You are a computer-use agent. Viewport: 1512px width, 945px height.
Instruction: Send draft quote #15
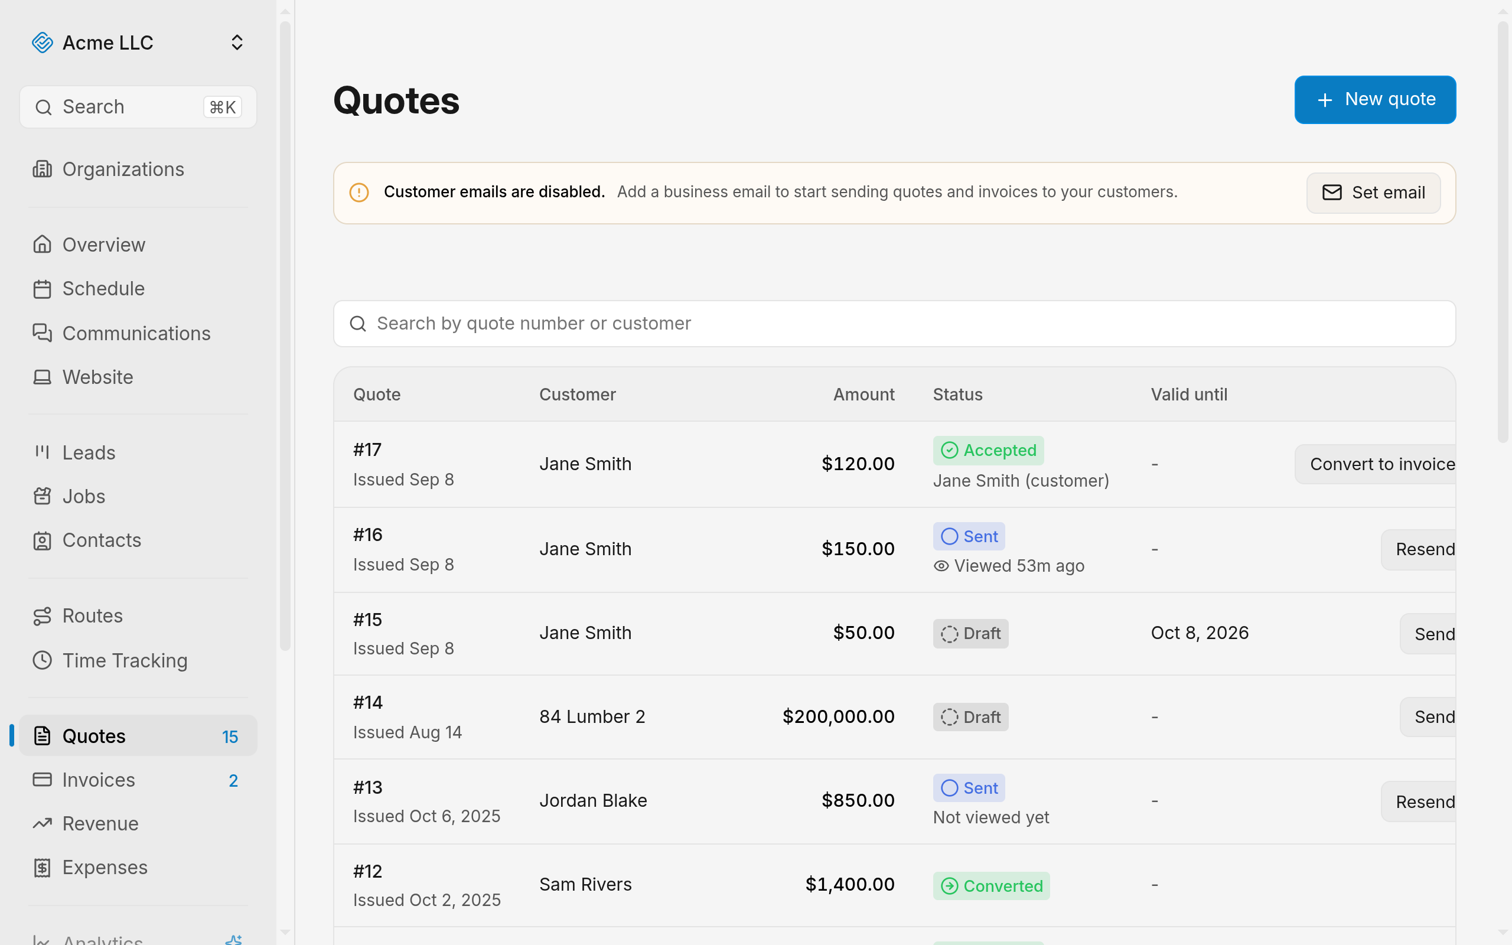(x=1428, y=634)
